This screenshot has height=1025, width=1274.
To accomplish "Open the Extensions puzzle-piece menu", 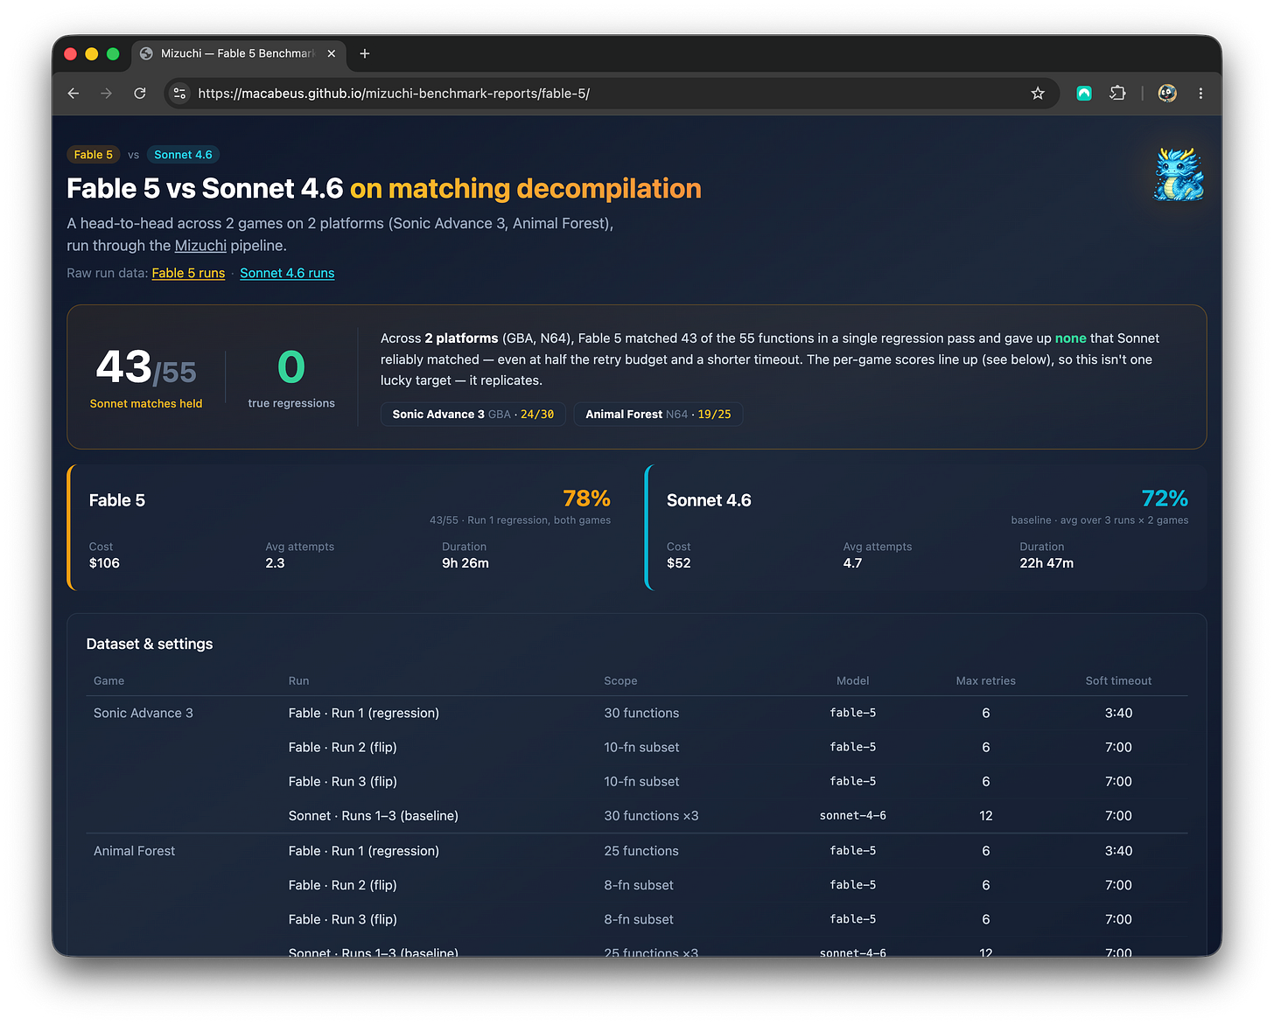I will click(x=1117, y=94).
